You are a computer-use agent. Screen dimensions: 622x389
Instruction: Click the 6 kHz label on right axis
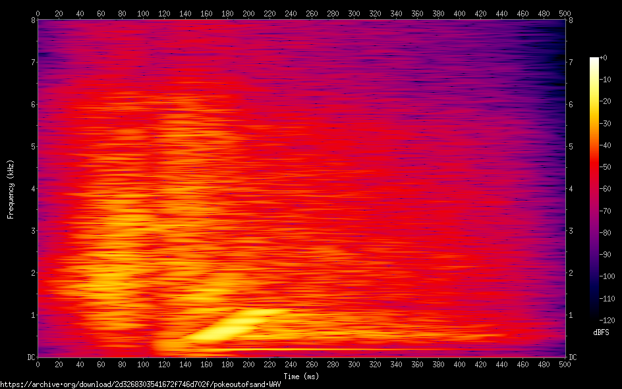[x=571, y=104]
